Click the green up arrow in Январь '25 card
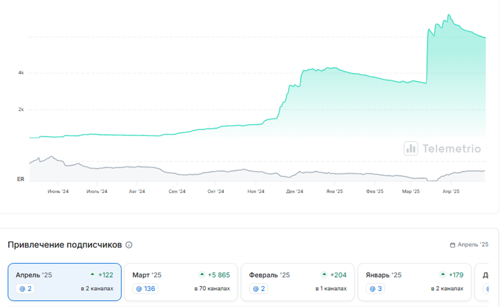Screen dimensions: 500x307 [443, 275]
